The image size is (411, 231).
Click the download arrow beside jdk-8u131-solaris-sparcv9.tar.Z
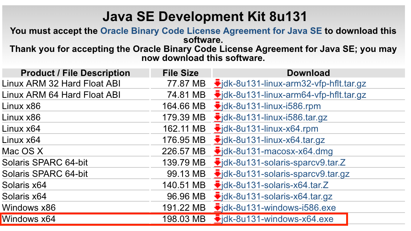point(218,163)
